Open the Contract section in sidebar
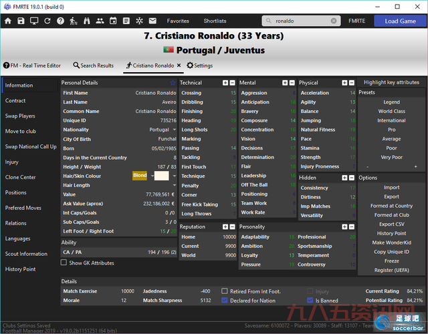 click(x=16, y=101)
